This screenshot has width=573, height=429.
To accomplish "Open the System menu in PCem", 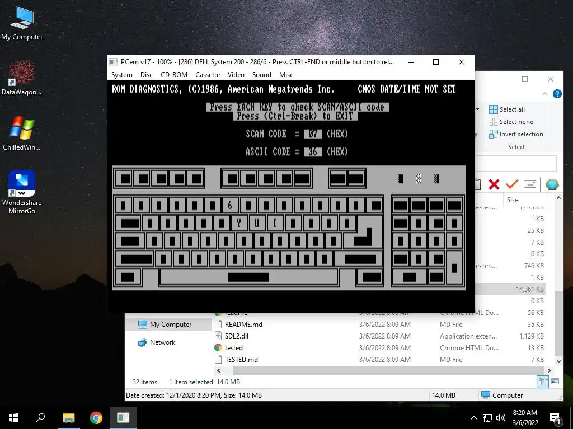I will 121,75.
